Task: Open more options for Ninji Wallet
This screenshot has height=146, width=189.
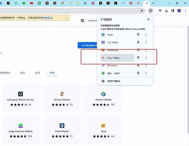Action: point(146,58)
